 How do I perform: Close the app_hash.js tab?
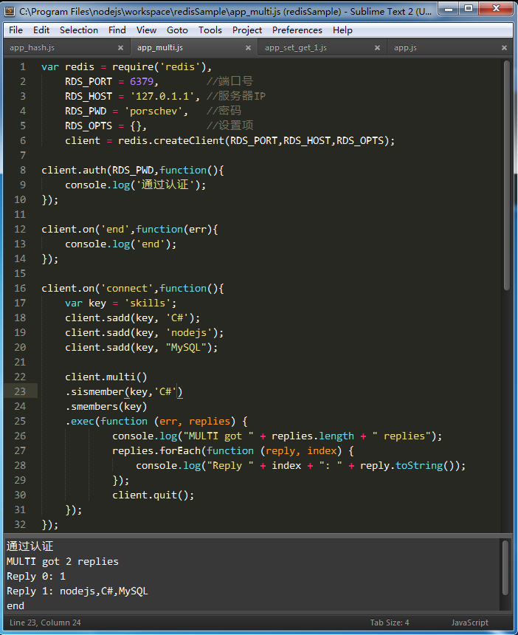point(121,48)
